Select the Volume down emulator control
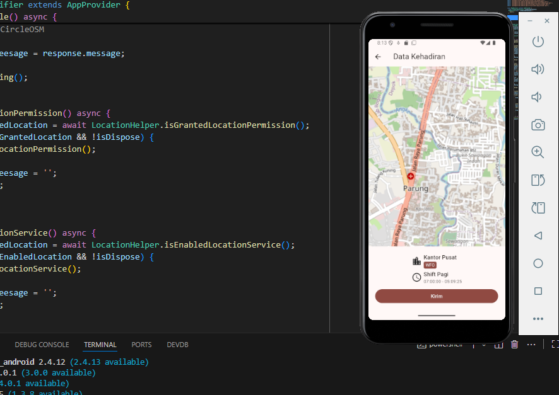Image resolution: width=559 pixels, height=395 pixels. pyautogui.click(x=538, y=96)
